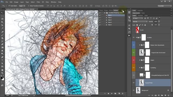Switch to the Channels tab
This screenshot has width=173, height=97.
click(140, 16)
